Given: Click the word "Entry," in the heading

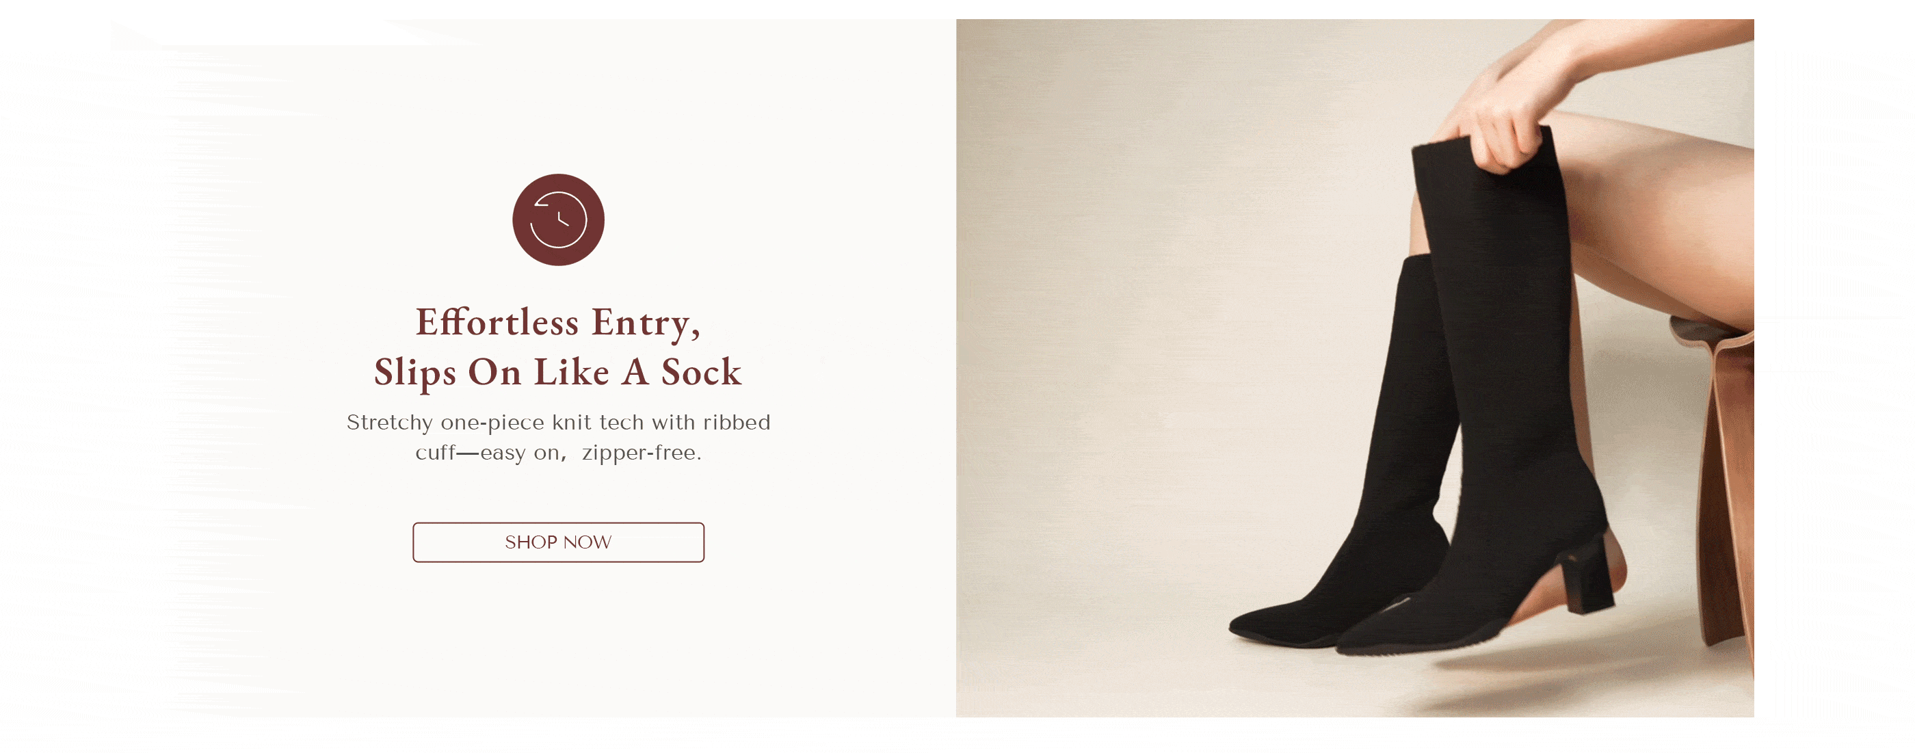Looking at the screenshot, I should coord(646,324).
